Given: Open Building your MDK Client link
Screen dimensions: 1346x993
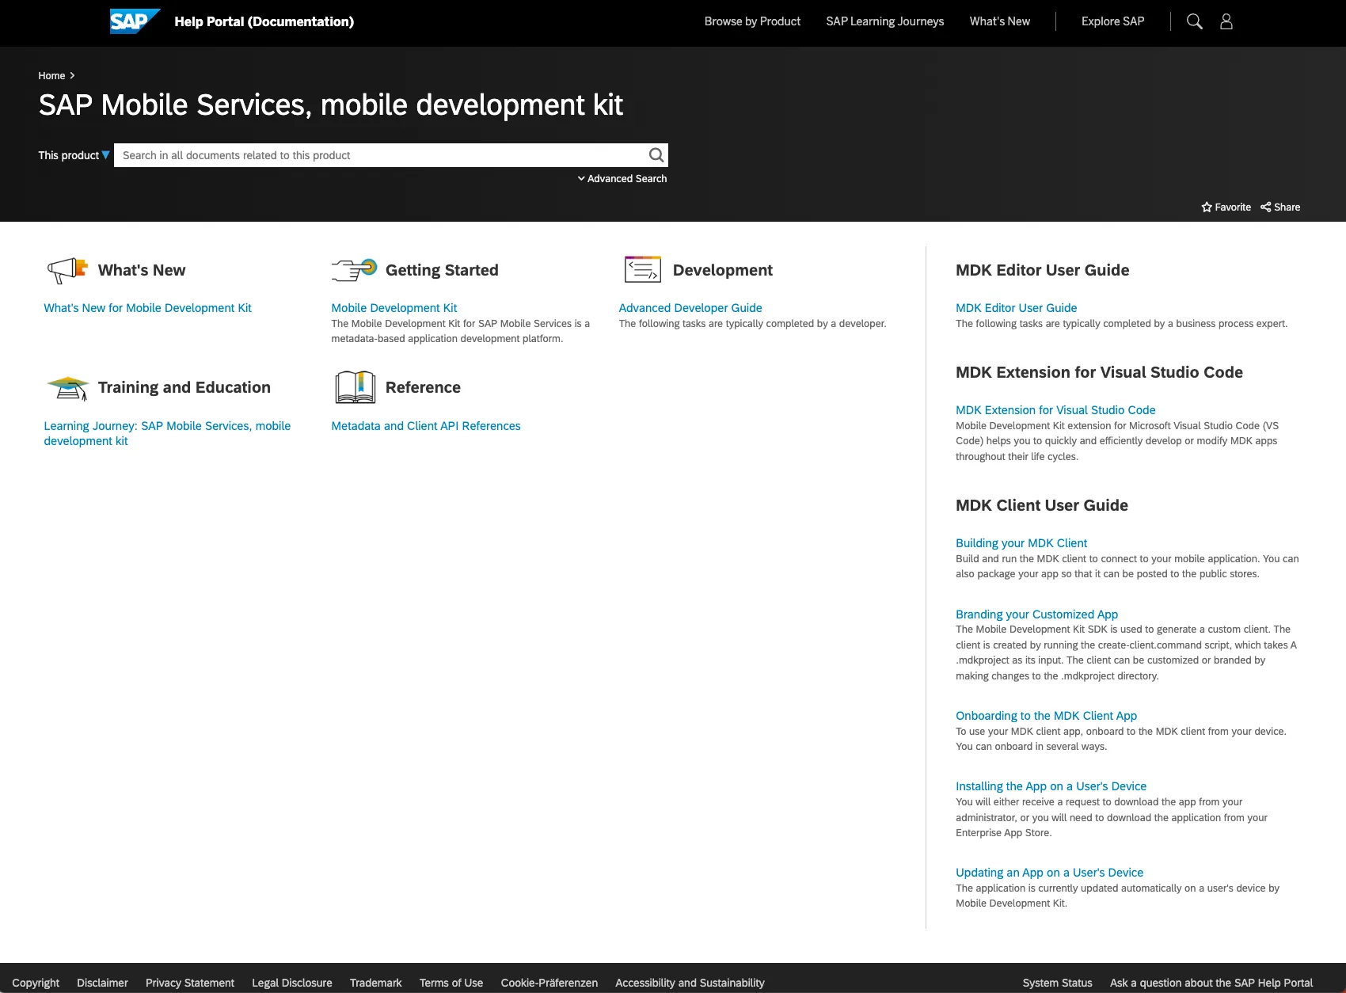Looking at the screenshot, I should click(x=1021, y=543).
